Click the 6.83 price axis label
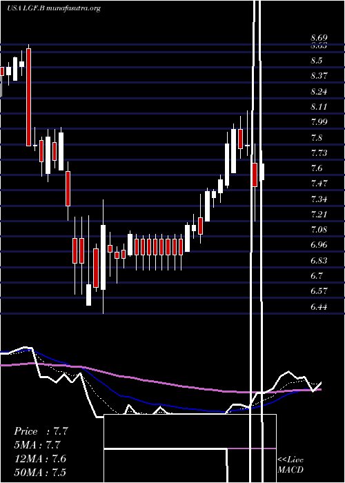Screen dimensions: 345x483 coord(319,261)
